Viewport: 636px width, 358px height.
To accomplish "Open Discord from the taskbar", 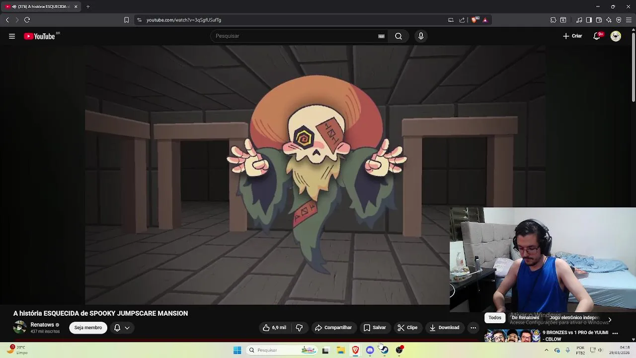I will 370,350.
